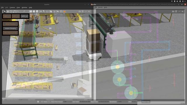Add a directional light

coord(47,11)
